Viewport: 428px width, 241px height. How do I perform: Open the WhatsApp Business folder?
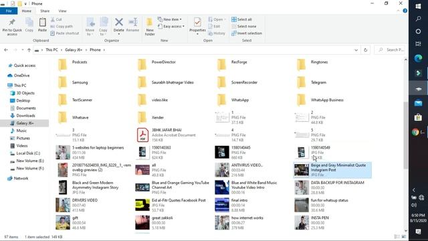point(320,100)
